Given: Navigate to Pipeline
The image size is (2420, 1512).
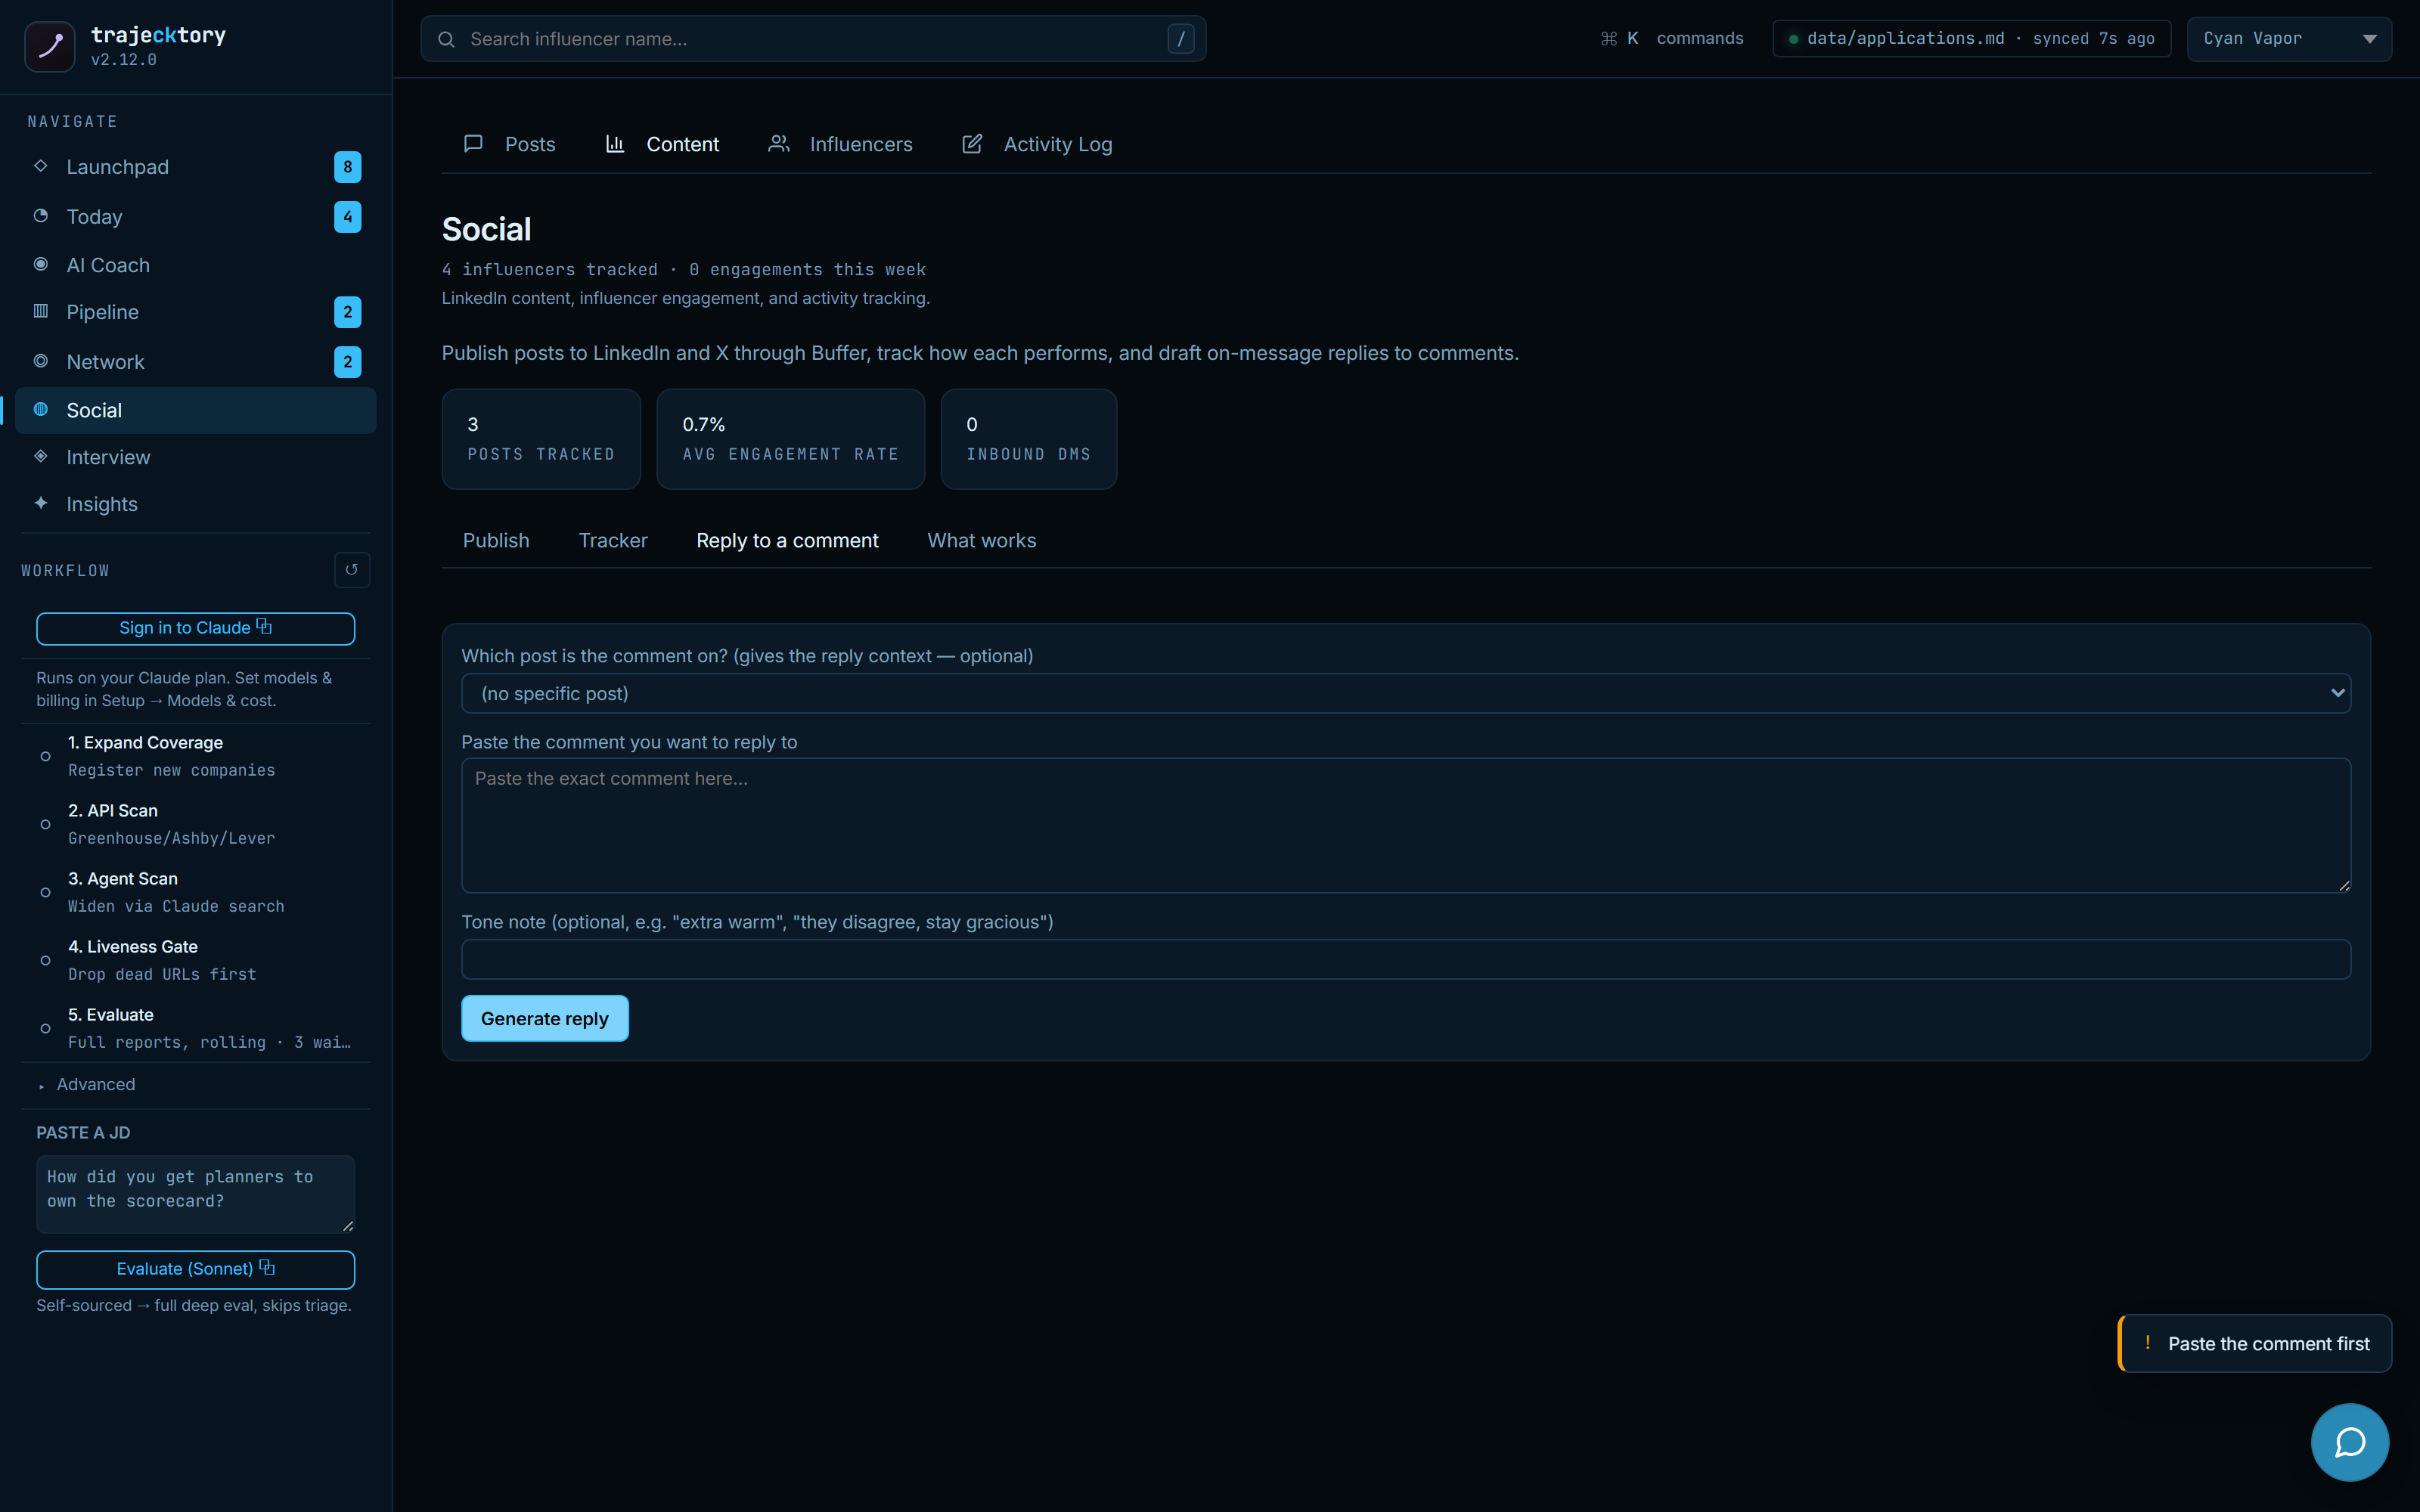Looking at the screenshot, I should pyautogui.click(x=196, y=312).
